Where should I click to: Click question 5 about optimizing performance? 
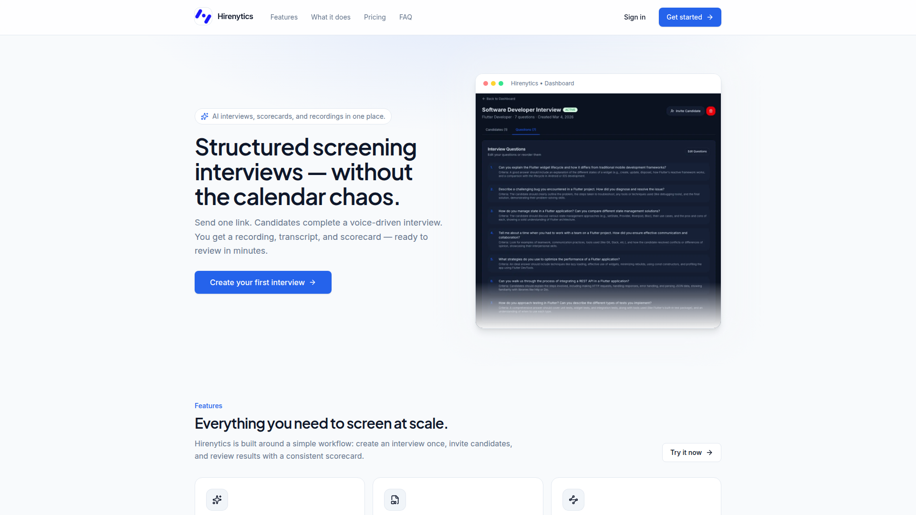[598, 264]
